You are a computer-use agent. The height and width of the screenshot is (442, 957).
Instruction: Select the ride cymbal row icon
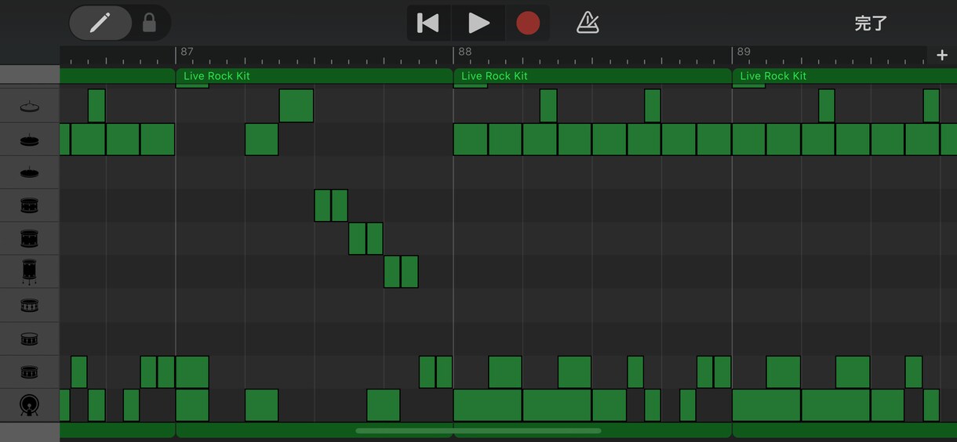pos(30,139)
